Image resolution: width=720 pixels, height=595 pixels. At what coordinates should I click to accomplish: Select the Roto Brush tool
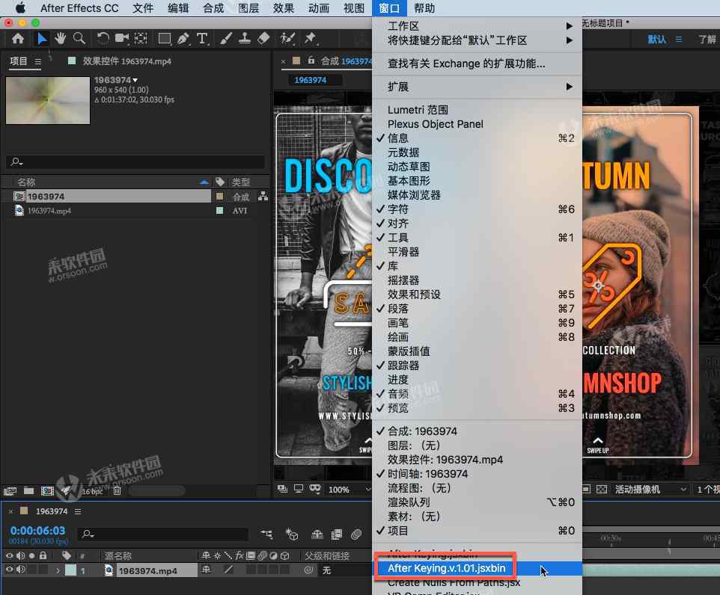click(287, 39)
